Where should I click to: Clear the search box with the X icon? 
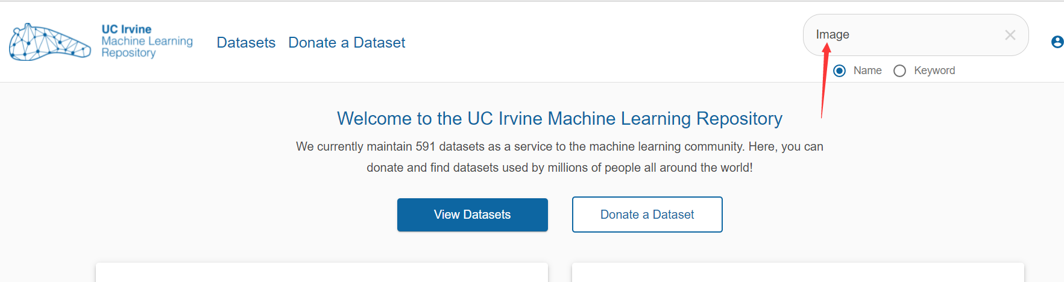1010,35
